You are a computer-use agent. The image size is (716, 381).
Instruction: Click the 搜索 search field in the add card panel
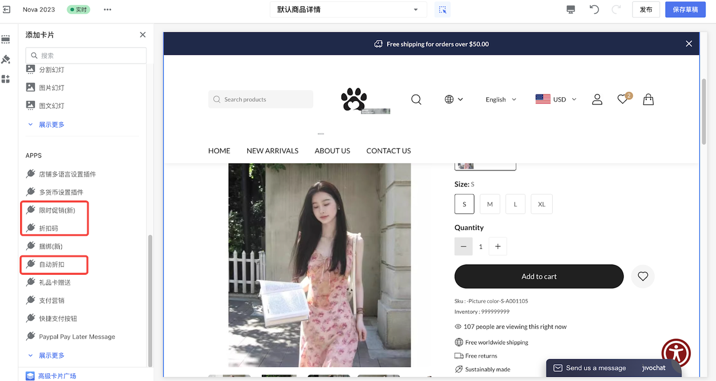point(86,55)
